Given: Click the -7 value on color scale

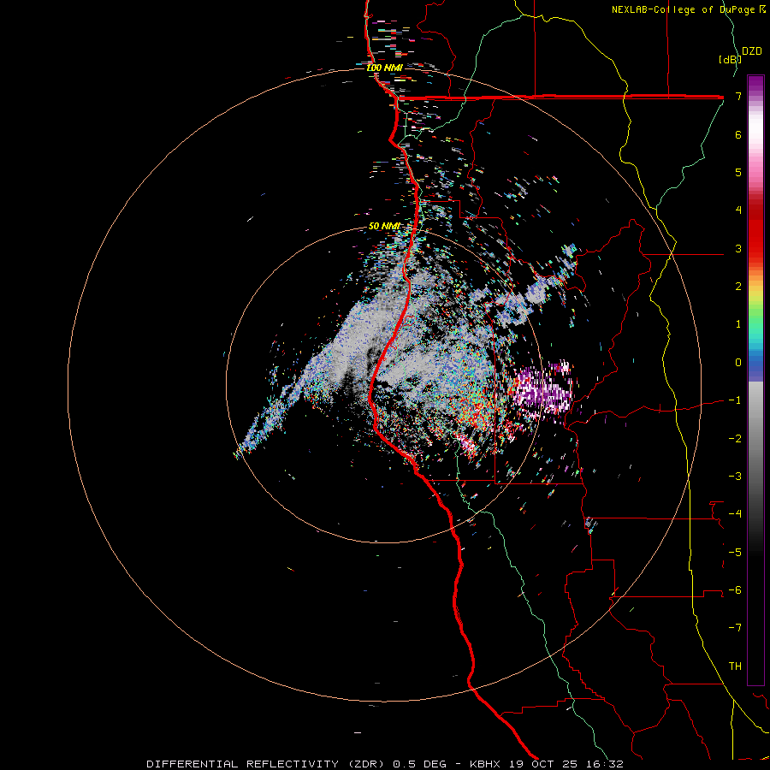Looking at the screenshot, I should [735, 628].
